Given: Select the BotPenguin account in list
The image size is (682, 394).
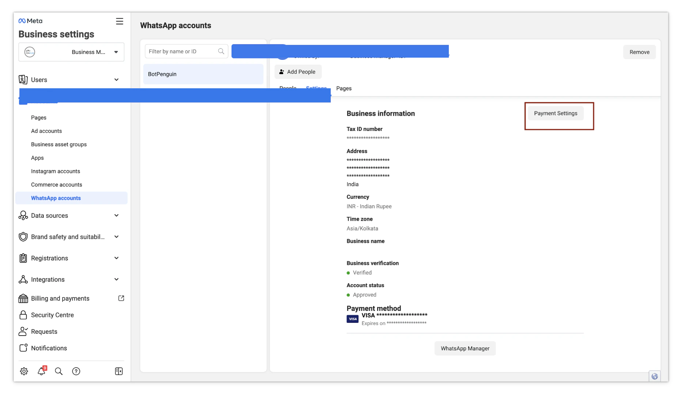Looking at the screenshot, I should [x=203, y=74].
